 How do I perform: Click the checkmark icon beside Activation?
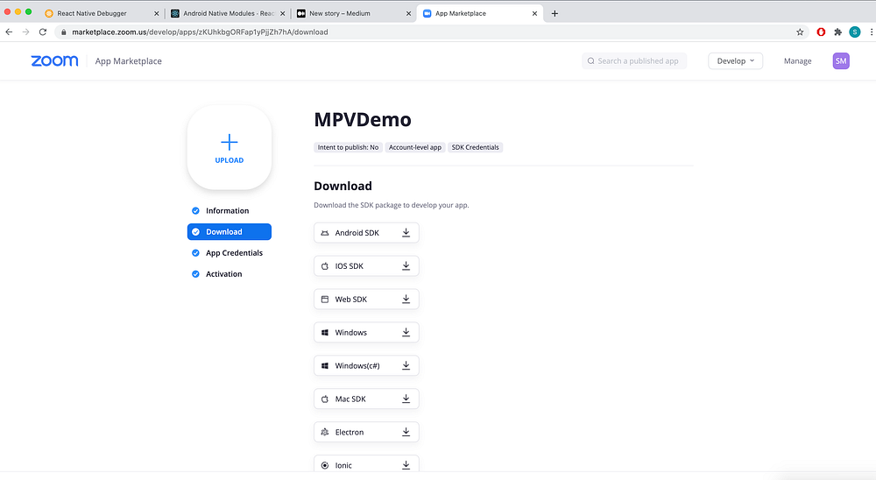[195, 274]
